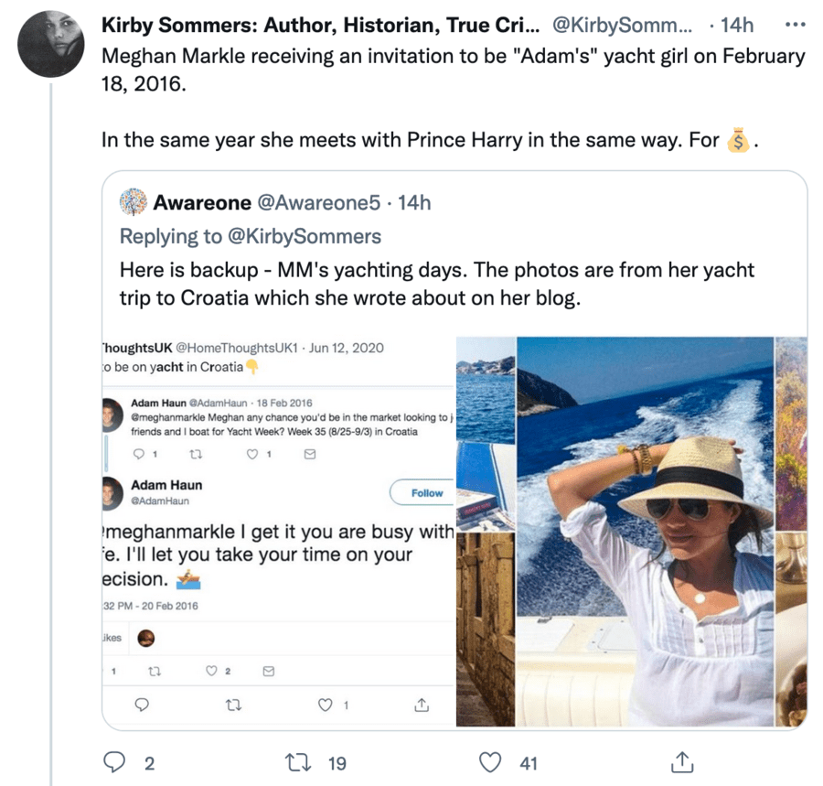Reply to Kirby Sommers' main tweet
Viewport: 823px width, 786px height.
(114, 761)
